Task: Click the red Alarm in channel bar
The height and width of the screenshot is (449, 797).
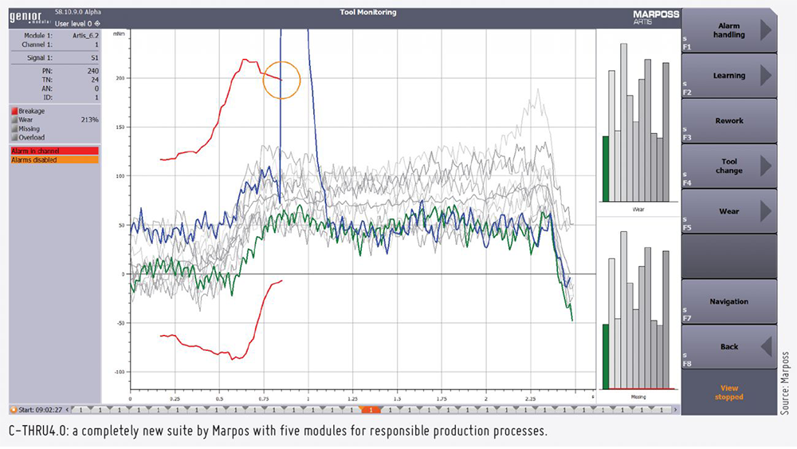Action: [55, 151]
